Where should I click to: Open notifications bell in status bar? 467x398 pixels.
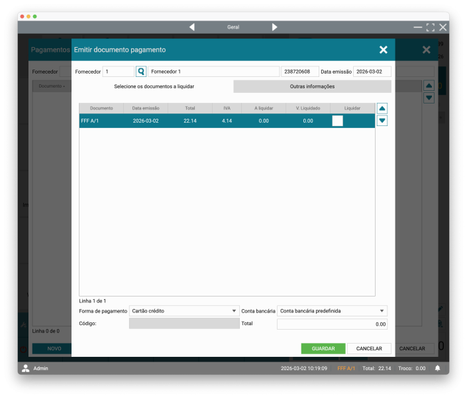(437, 368)
